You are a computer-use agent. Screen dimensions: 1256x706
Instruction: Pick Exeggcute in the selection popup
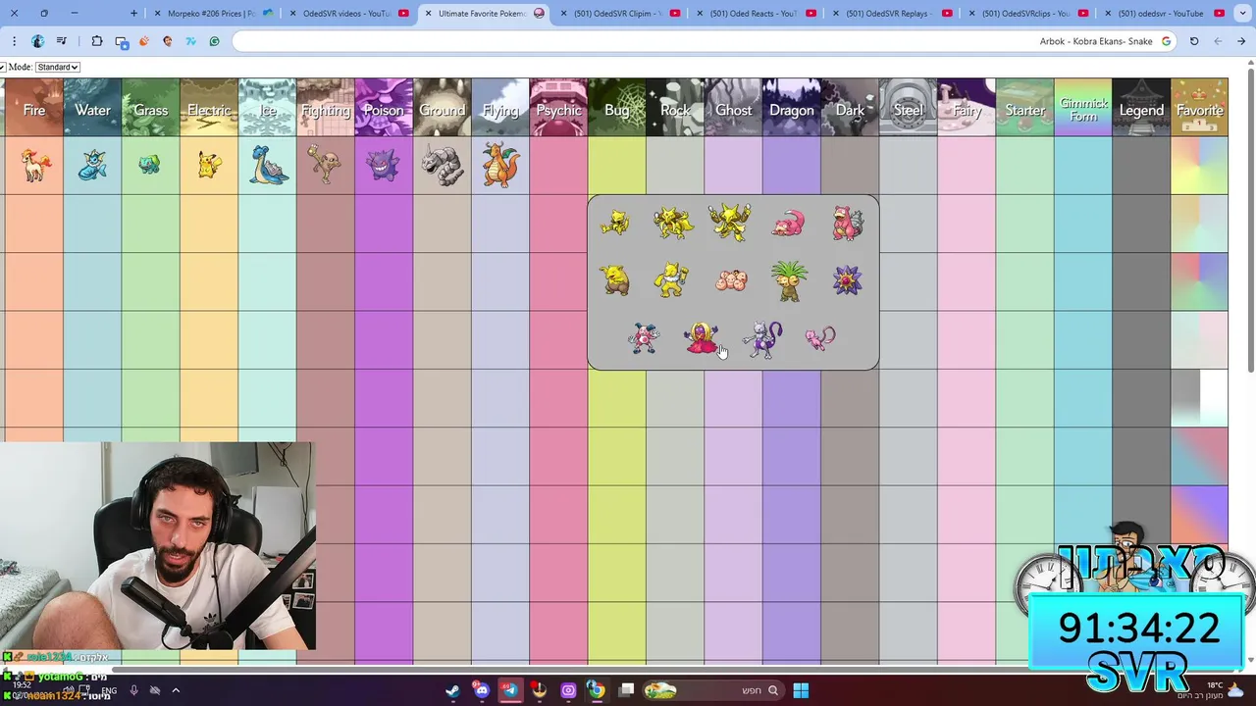(x=731, y=281)
